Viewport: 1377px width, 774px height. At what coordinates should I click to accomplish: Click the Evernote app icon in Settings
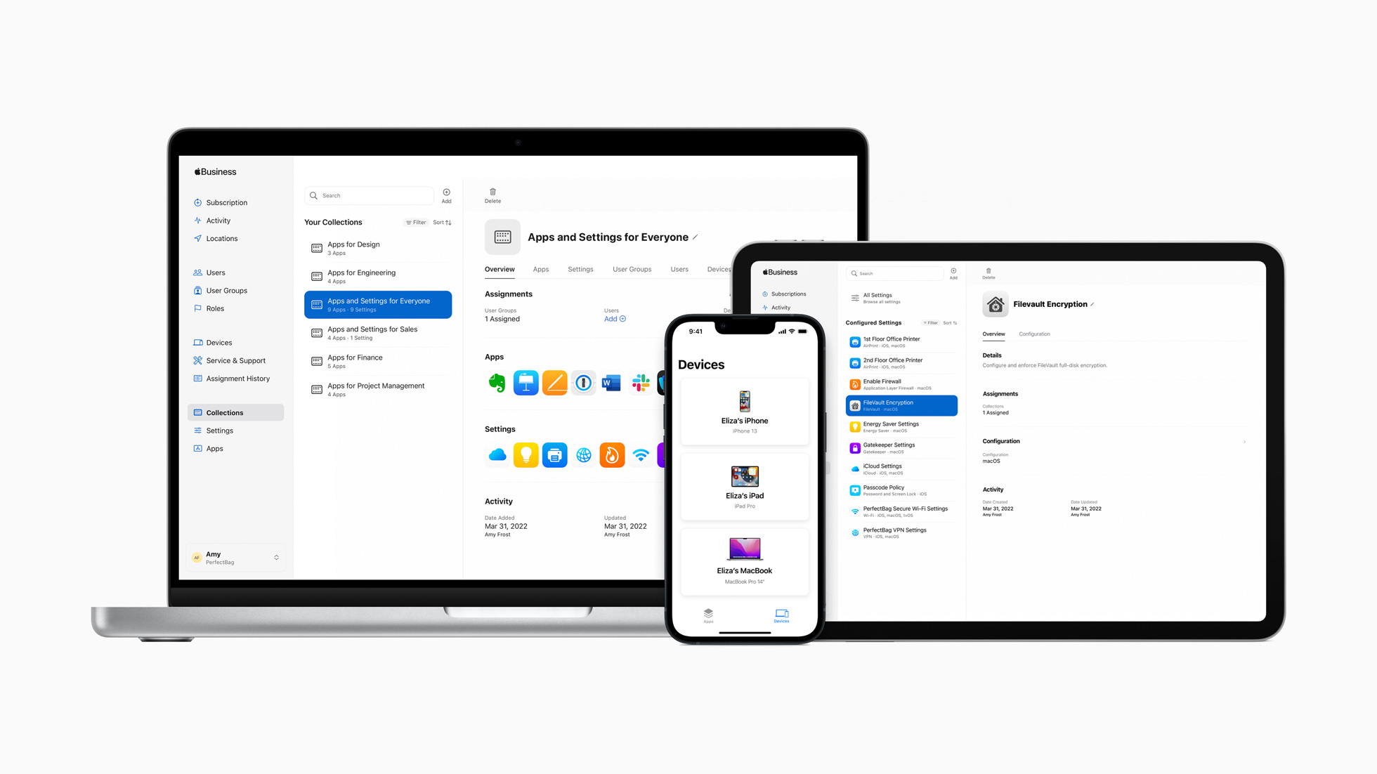coord(495,382)
